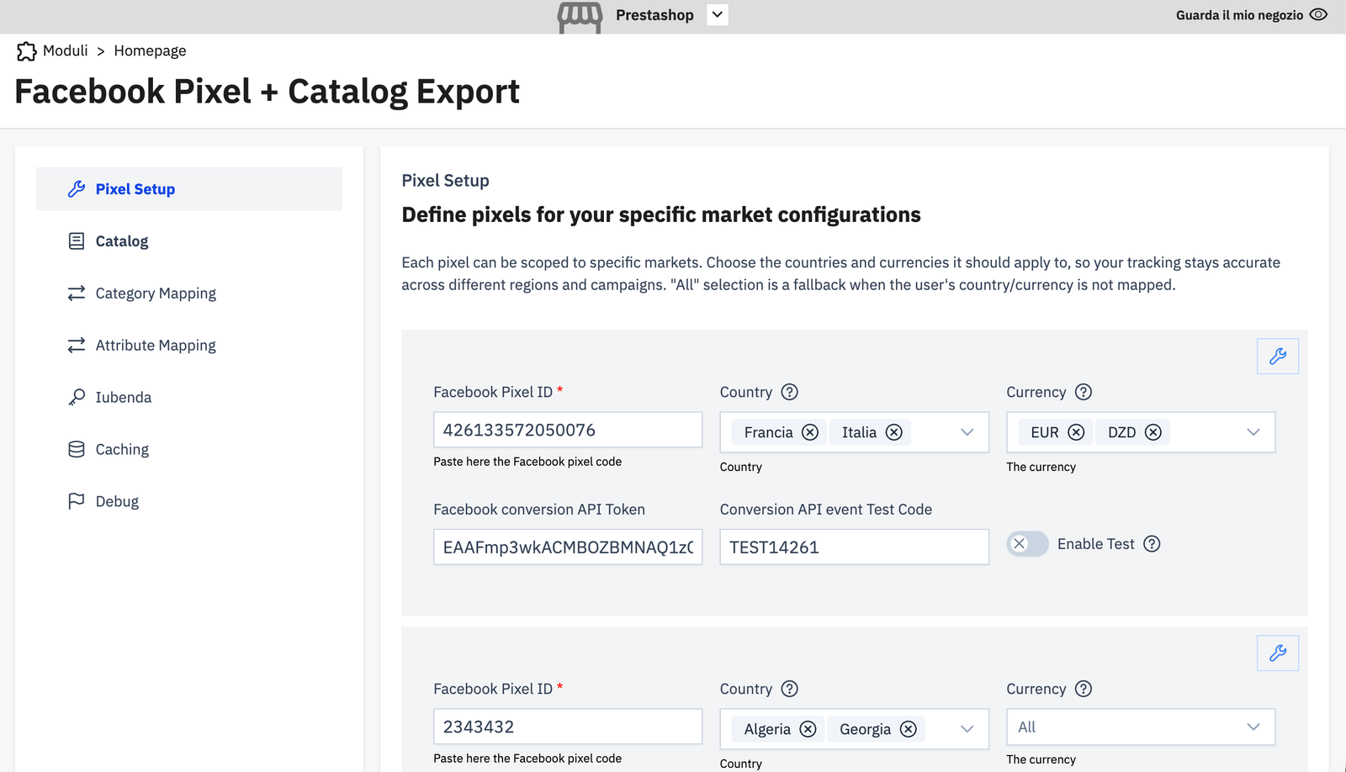Image resolution: width=1346 pixels, height=772 pixels.
Task: Expand the Algeria Georgia country dropdown
Action: (x=967, y=729)
